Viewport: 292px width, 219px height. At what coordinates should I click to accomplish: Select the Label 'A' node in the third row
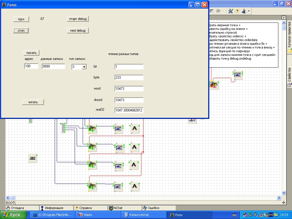[x=134, y=165]
